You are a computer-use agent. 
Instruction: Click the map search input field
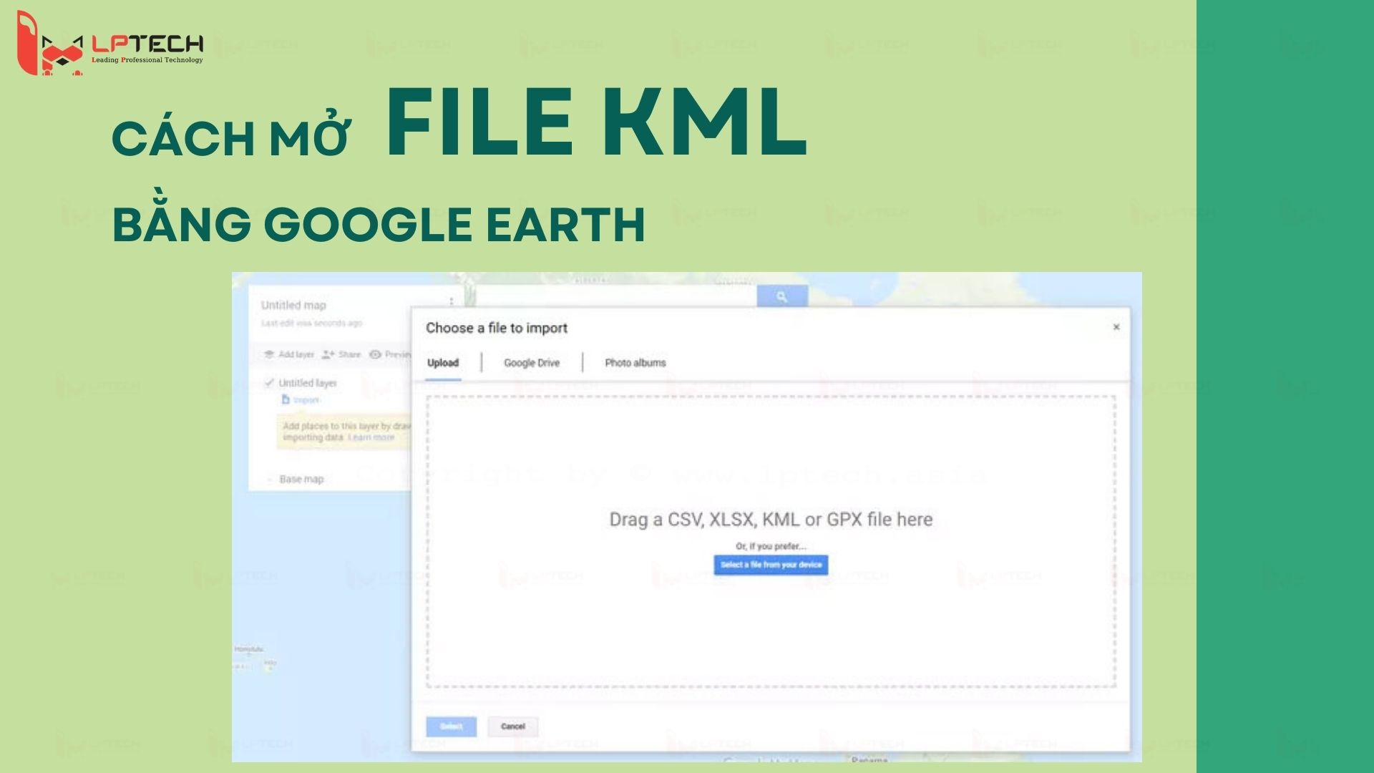coord(616,296)
